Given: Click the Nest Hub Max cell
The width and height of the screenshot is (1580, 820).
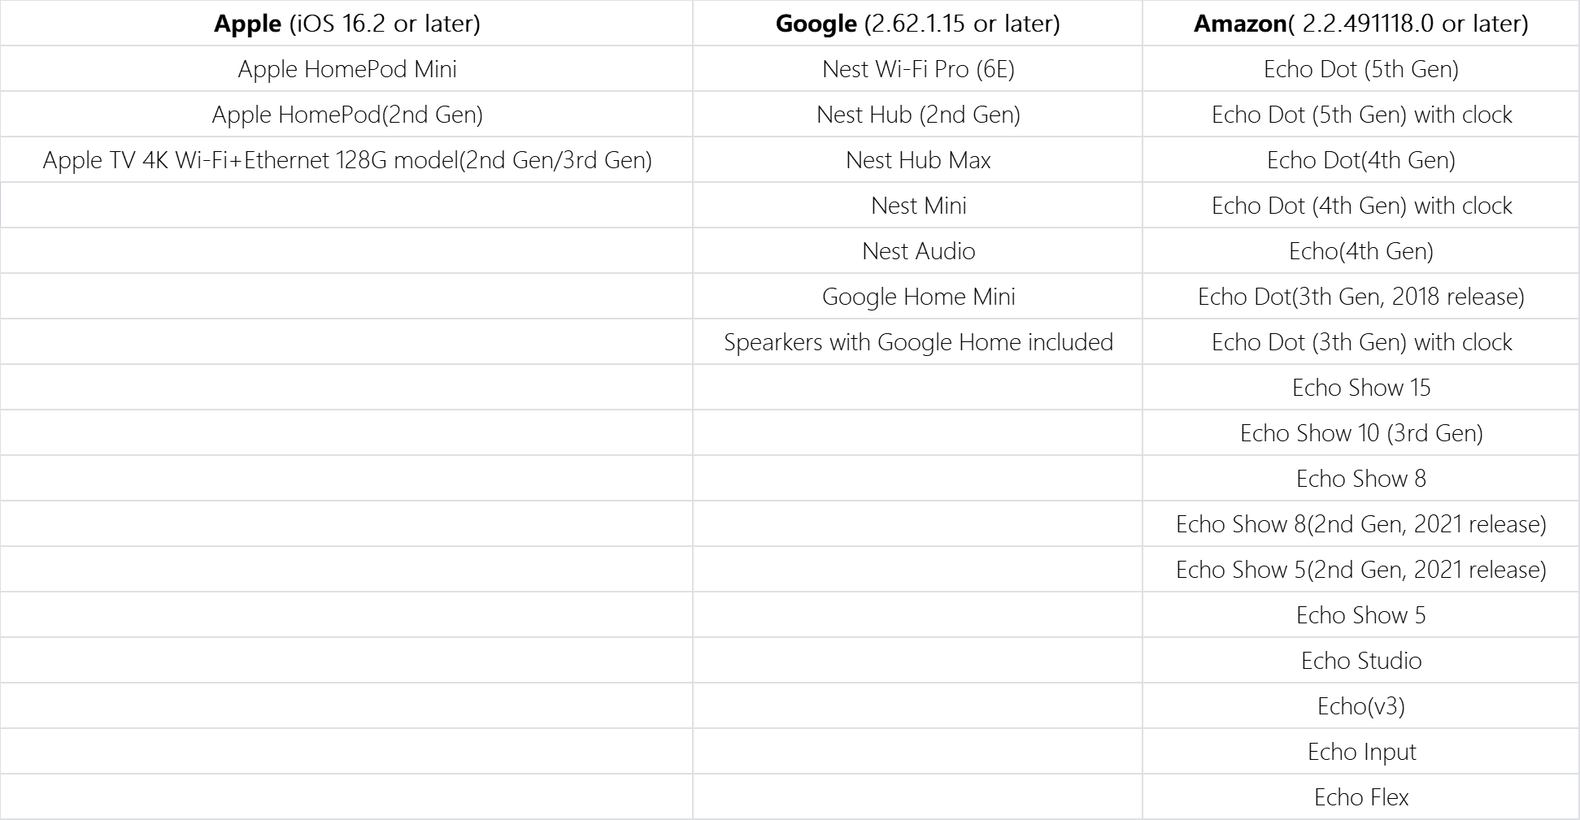Looking at the screenshot, I should coord(918,160).
